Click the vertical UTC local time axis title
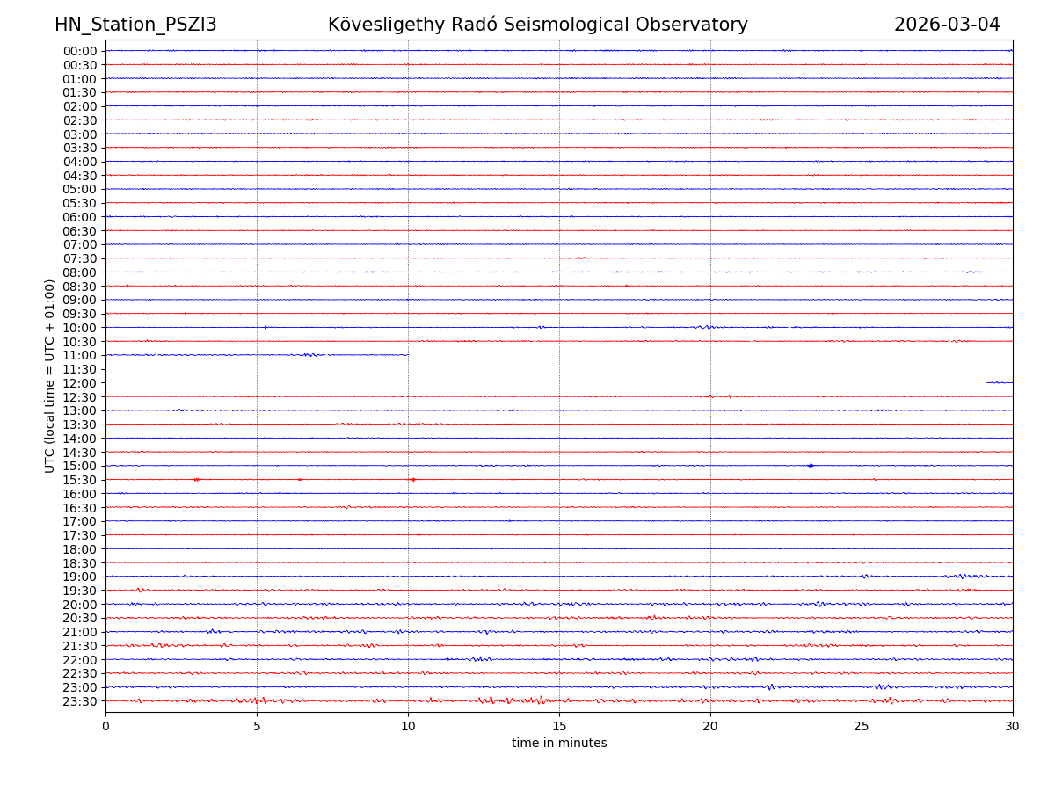1055x791 pixels. [50, 375]
